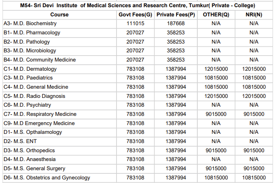The height and width of the screenshot is (183, 275).
Task: Click the D2- M.S. ENT course cell
Action: pos(23,141)
